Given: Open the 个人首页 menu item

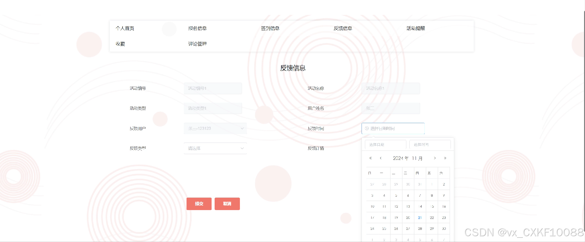Looking at the screenshot, I should tap(125, 28).
